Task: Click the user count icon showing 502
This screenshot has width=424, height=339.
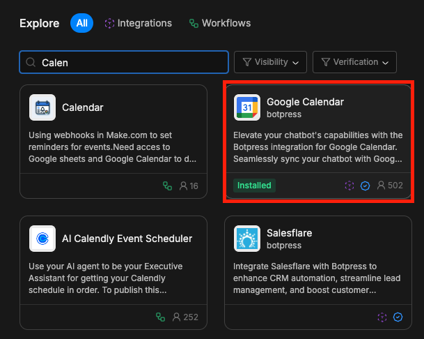Action: point(381,186)
